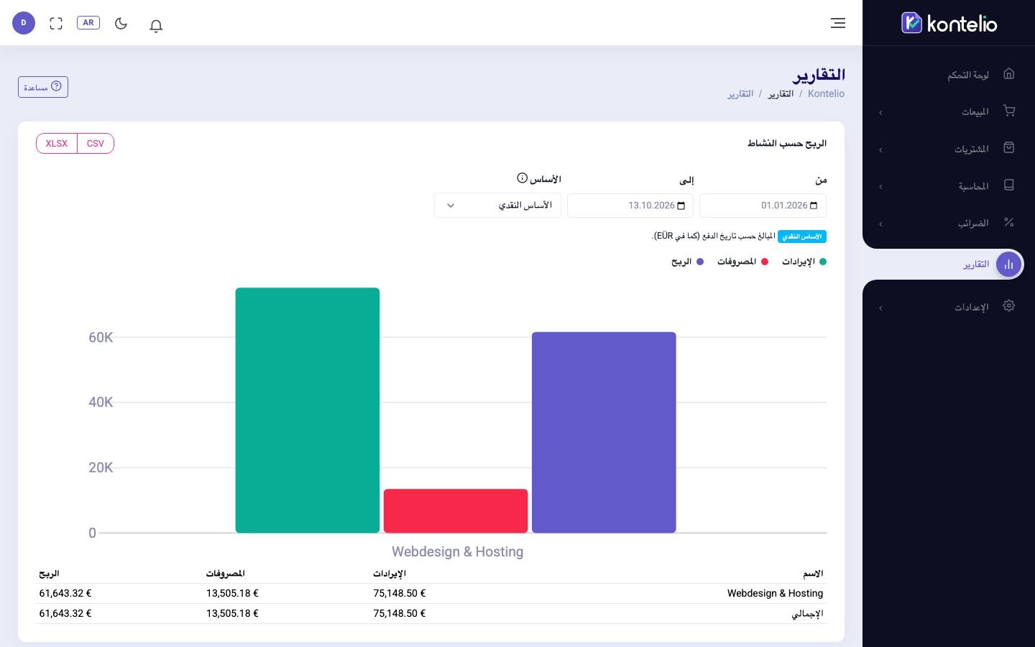Toggle fullscreen mode icon

[x=56, y=23]
